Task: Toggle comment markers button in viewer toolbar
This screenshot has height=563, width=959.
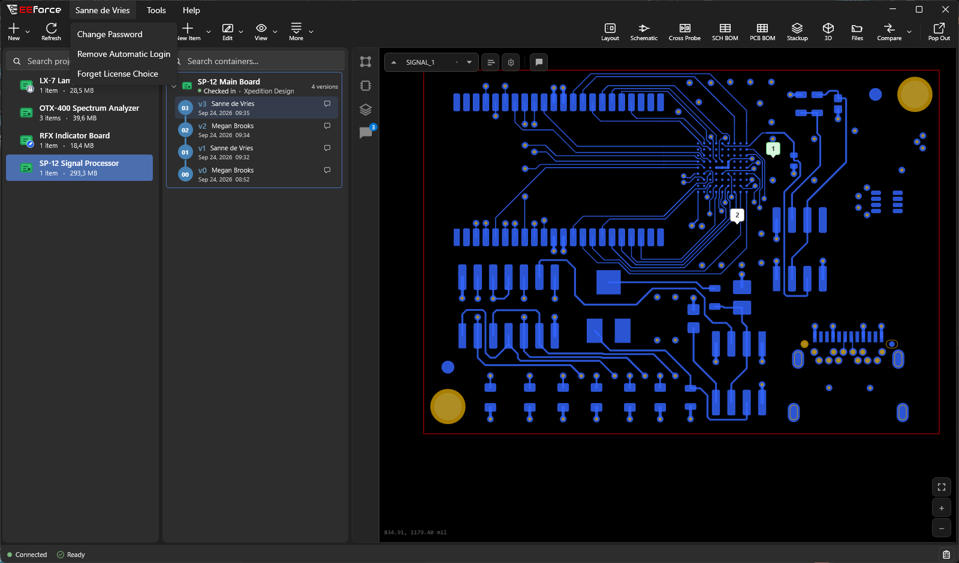Action: (539, 62)
